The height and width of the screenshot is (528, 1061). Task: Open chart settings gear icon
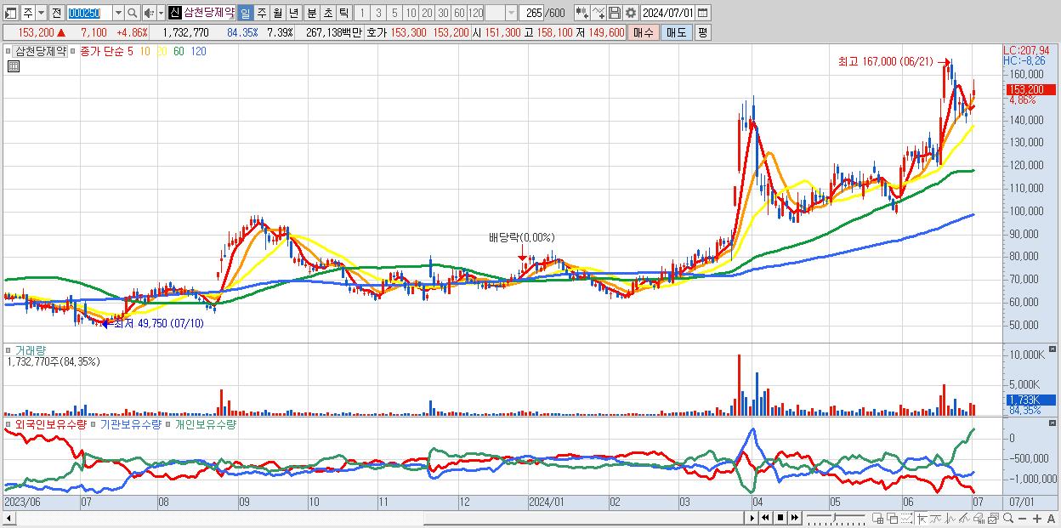(631, 13)
